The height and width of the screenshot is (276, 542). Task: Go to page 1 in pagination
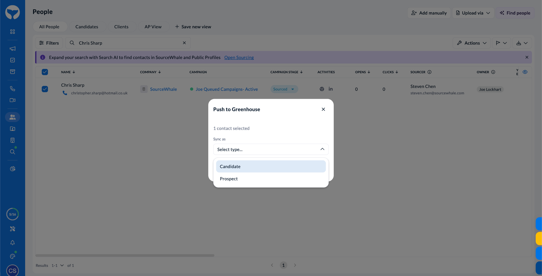[x=283, y=265]
